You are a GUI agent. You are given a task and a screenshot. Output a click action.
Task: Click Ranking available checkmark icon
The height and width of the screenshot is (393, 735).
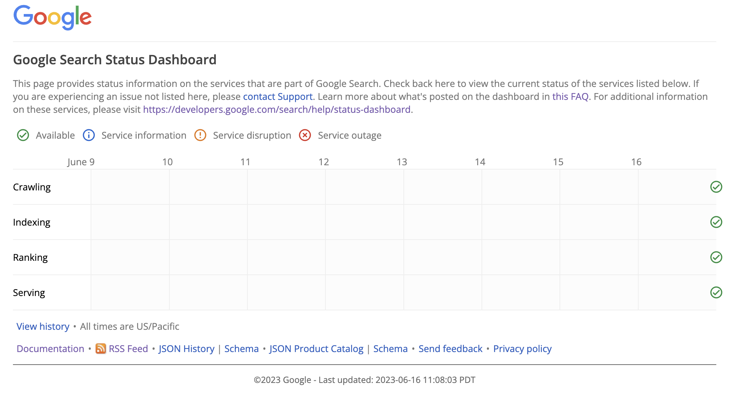click(x=716, y=257)
